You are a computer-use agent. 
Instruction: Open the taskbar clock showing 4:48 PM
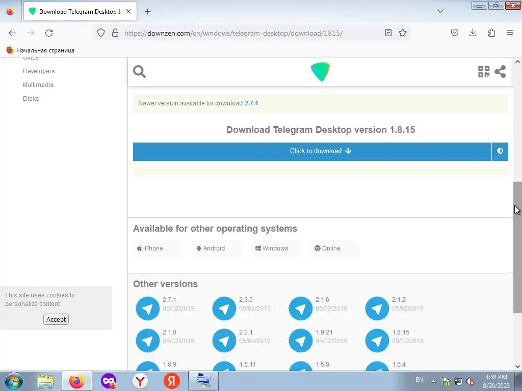(496, 381)
